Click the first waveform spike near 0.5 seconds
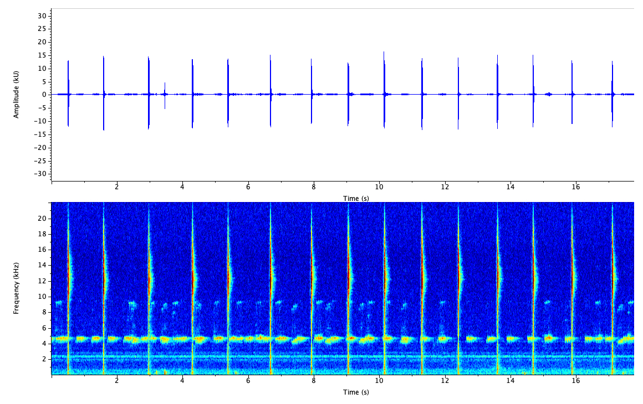Viewport: 643px width, 404px height. point(67,94)
